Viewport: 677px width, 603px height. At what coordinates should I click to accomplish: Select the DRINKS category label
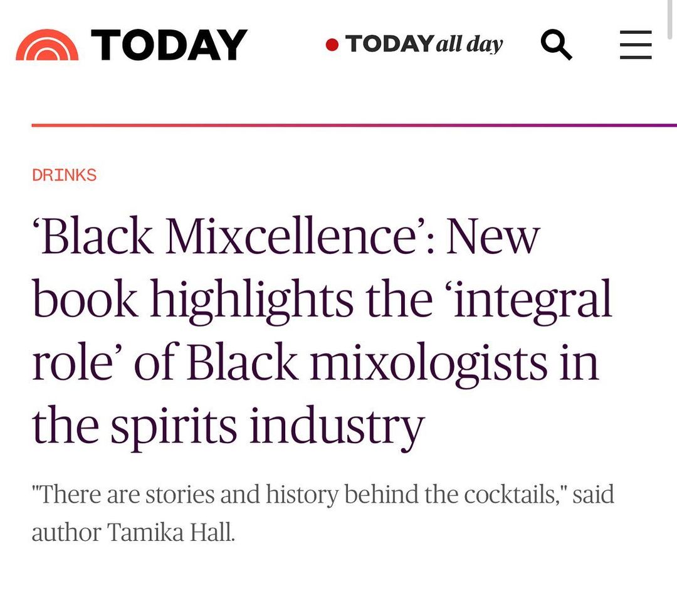[65, 175]
